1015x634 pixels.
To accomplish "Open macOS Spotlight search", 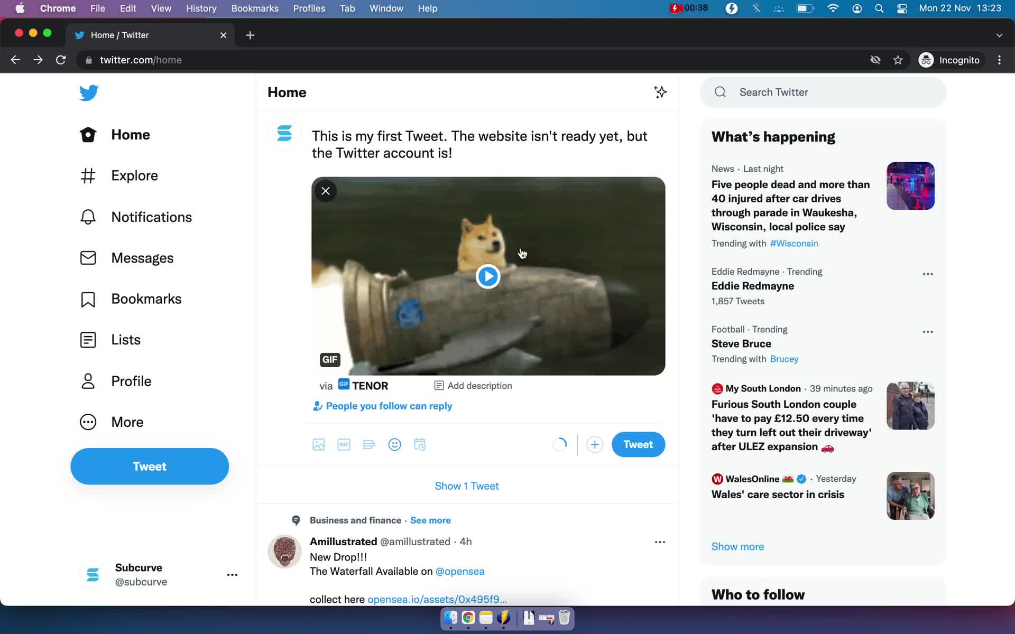I will pyautogui.click(x=879, y=8).
